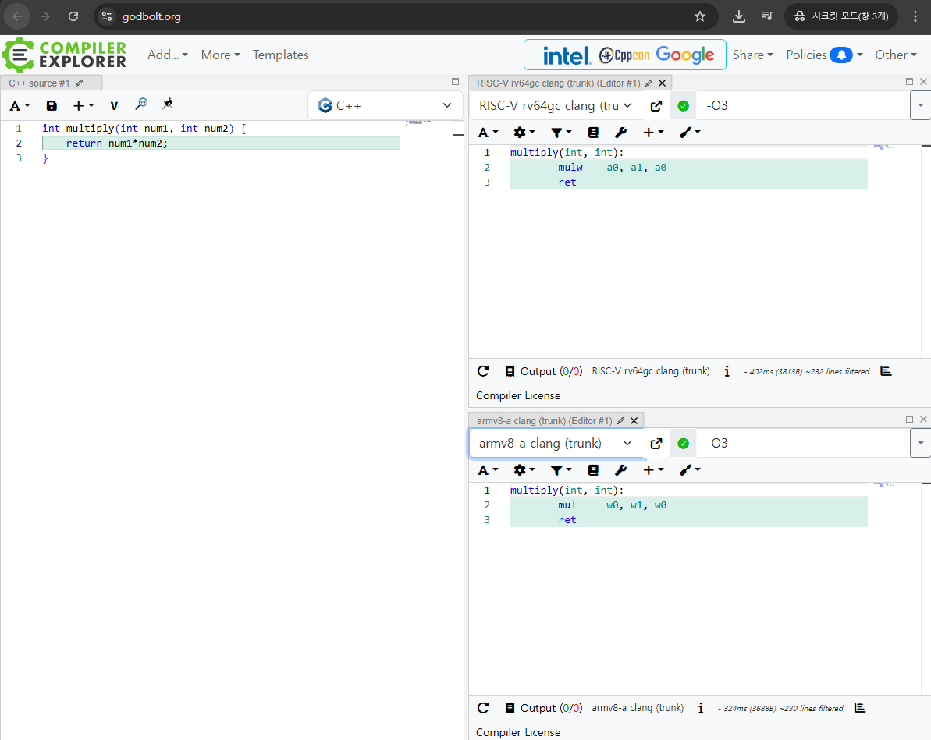Click the -O3 options field in armv8-a pane
931x740 pixels.
pyautogui.click(x=802, y=443)
